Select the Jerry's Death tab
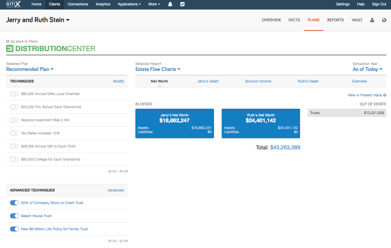The height and width of the screenshot is (248, 391). click(208, 81)
